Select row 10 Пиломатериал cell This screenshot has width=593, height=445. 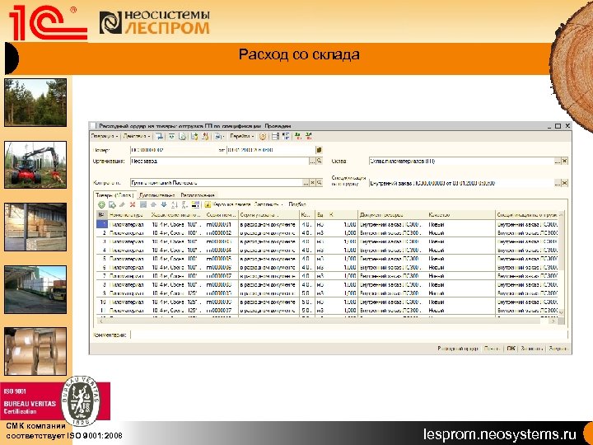128,302
